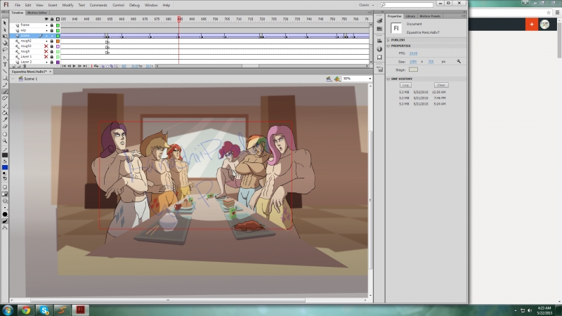Screen dimensions: 562x316
Task: Select the Zoom magnifier tool
Action: pyautogui.click(x=5, y=141)
